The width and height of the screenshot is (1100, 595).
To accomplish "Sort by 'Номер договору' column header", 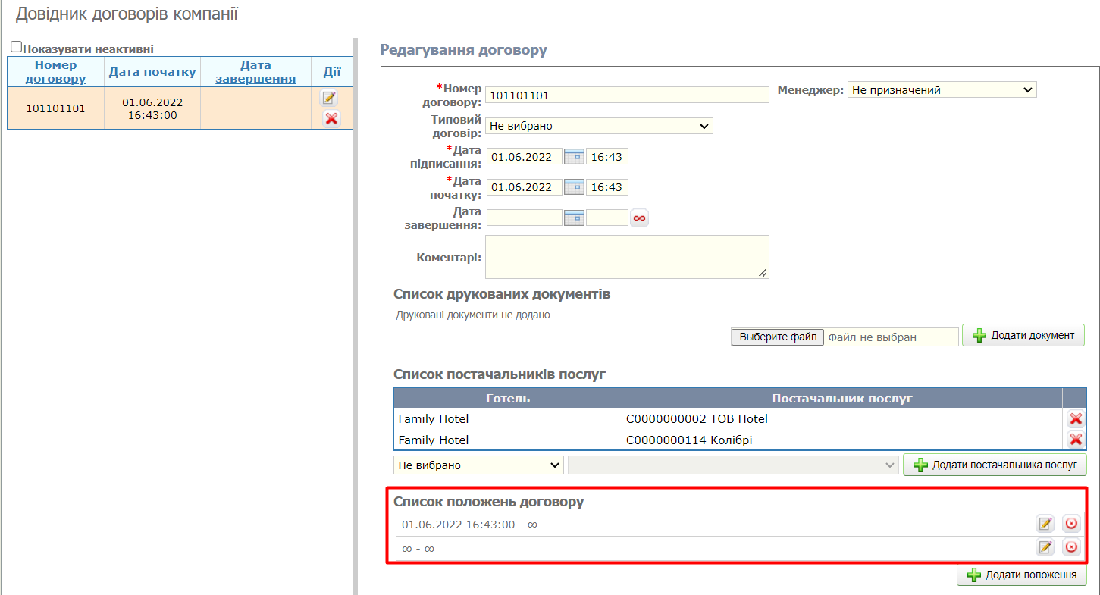I will click(55, 72).
